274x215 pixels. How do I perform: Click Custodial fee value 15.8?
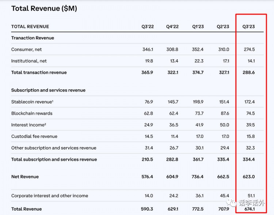coord(251,136)
